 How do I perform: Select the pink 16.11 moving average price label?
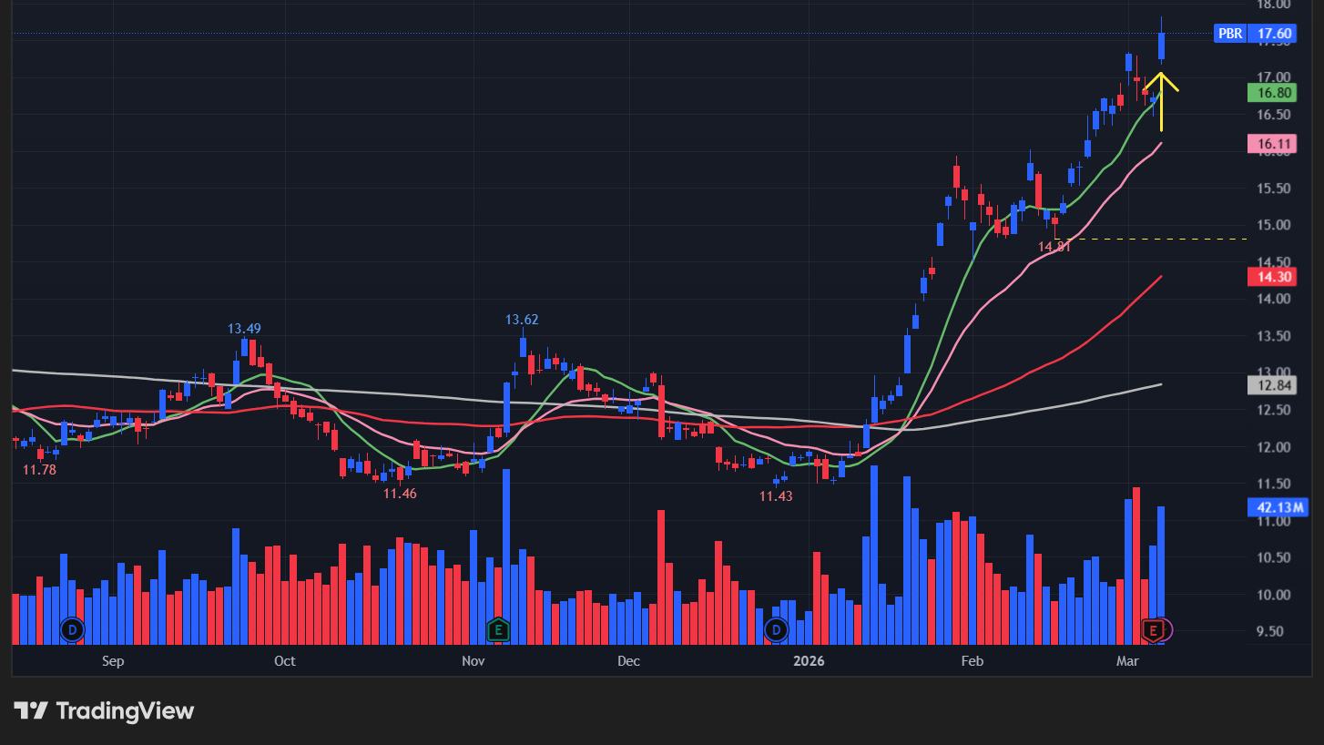pyautogui.click(x=1272, y=144)
